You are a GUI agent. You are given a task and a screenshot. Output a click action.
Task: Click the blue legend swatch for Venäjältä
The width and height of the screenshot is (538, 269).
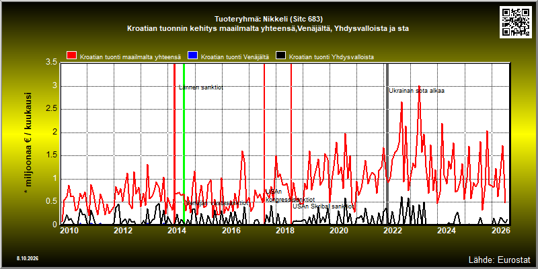point(193,56)
